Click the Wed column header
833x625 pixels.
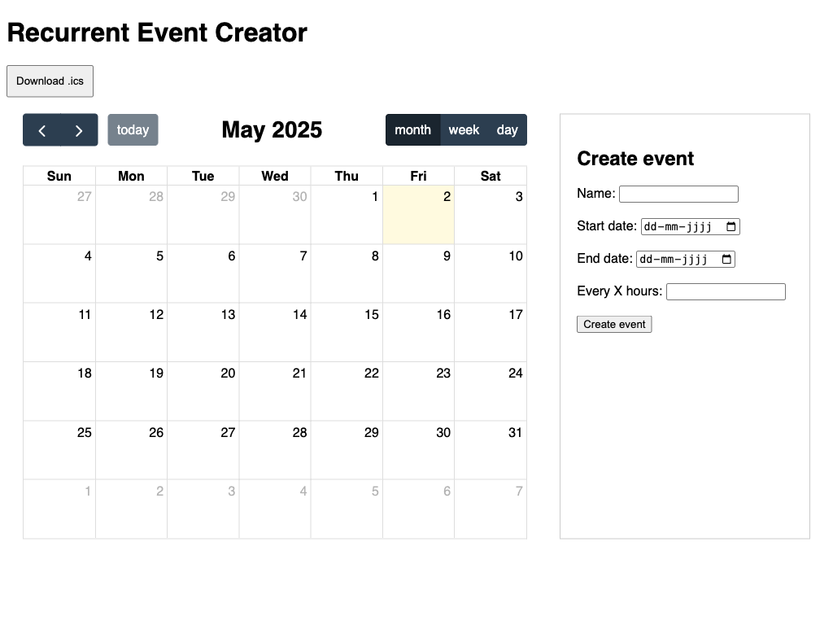point(275,176)
